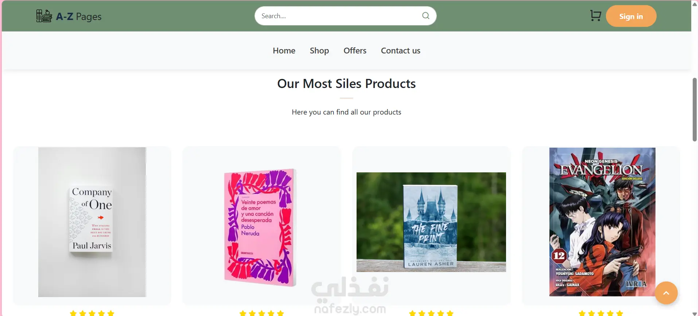
Task: Click the star rating under Evangelion book
Action: coord(601,313)
